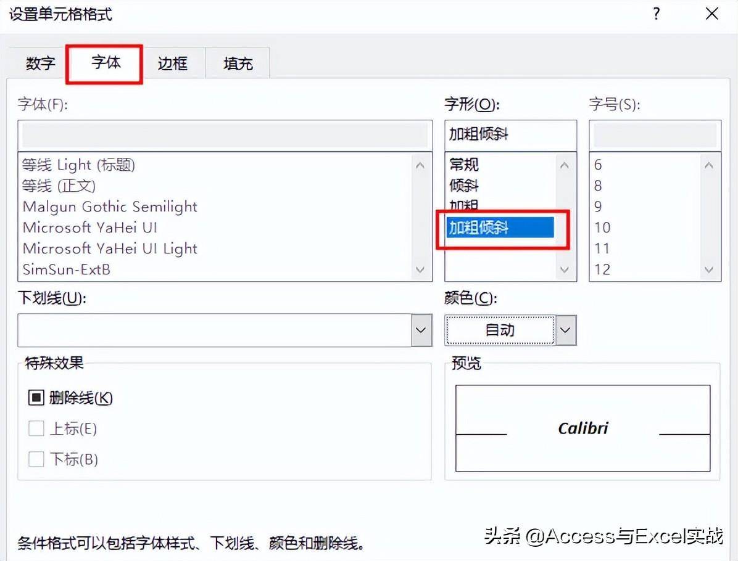Switch to the 边框 tab
The width and height of the screenshot is (738, 561).
(173, 63)
